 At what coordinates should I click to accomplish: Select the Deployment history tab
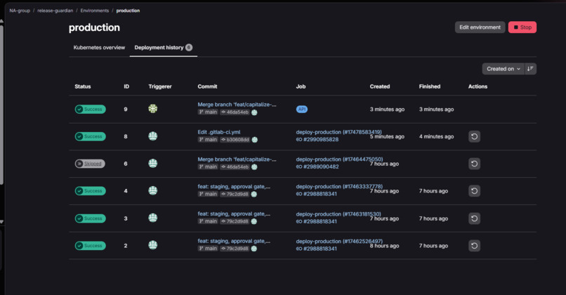click(163, 48)
